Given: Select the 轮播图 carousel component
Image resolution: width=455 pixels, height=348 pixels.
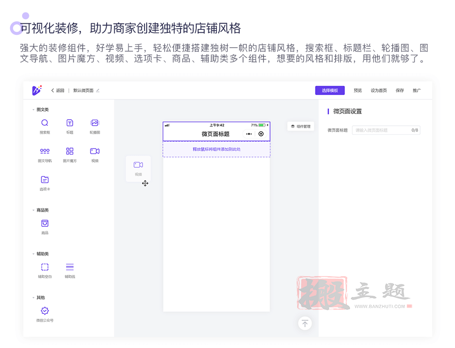Looking at the screenshot, I should point(95,126).
